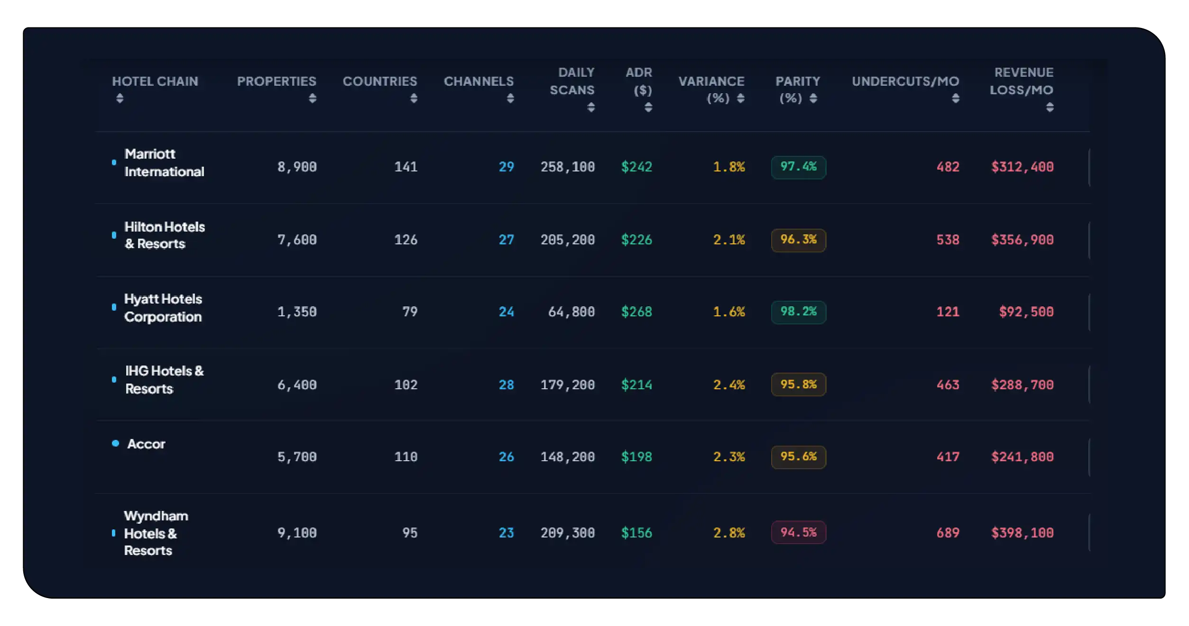
Task: Click Marriott's 1.8% variance value
Action: tap(729, 167)
